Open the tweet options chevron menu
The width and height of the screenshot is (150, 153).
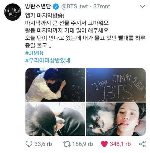(143, 7)
